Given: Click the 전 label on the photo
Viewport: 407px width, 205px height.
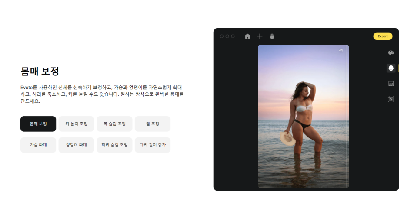Looking at the screenshot, I should coord(341,50).
